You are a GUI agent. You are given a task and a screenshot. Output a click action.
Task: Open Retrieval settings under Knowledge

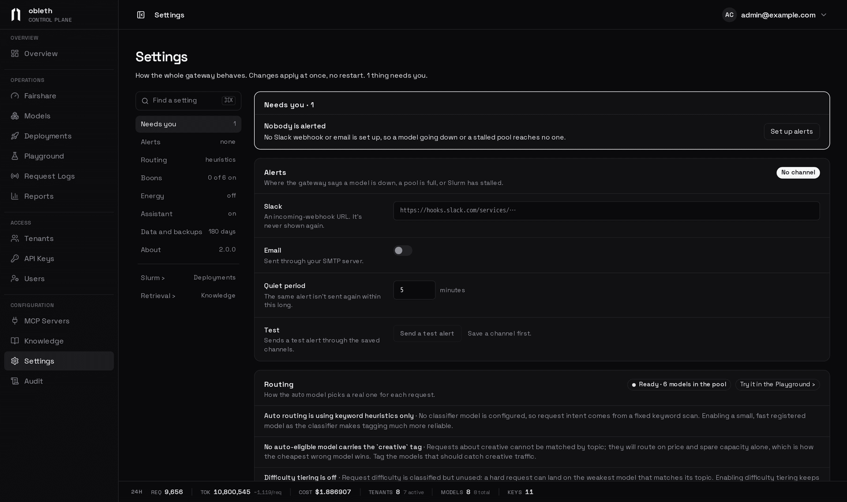point(188,295)
